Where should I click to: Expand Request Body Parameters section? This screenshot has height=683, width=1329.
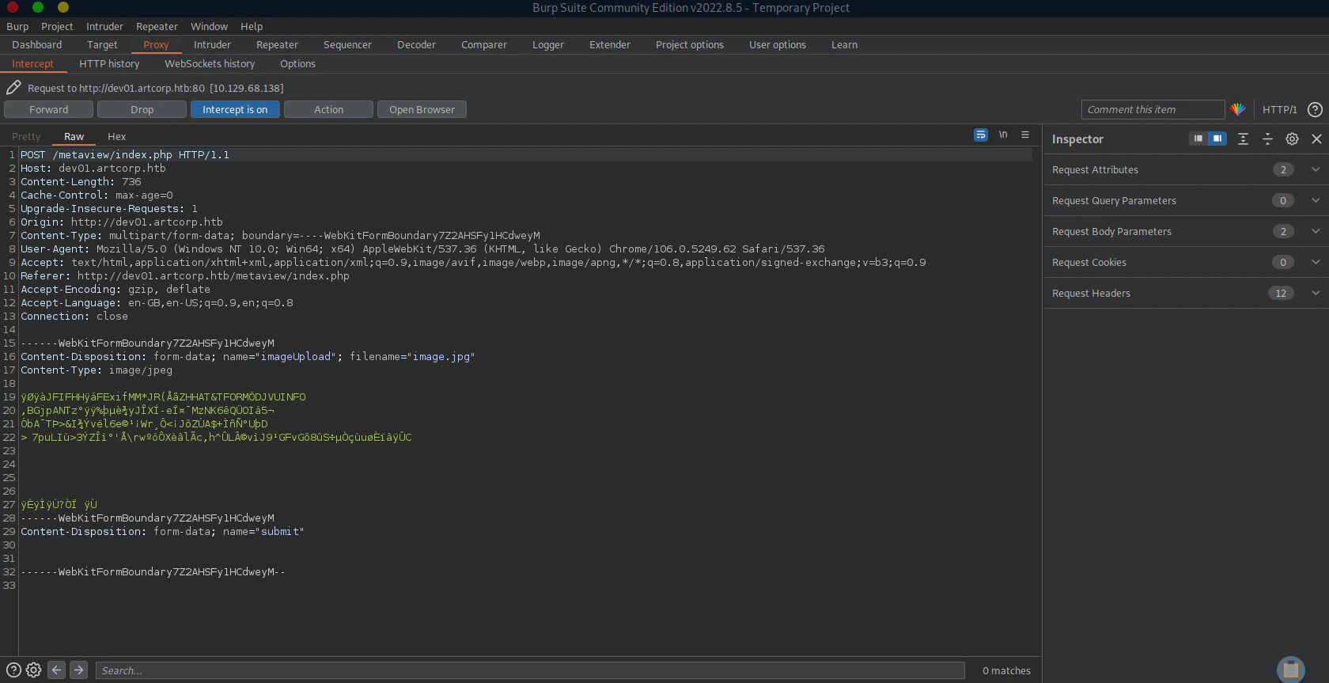pos(1316,231)
